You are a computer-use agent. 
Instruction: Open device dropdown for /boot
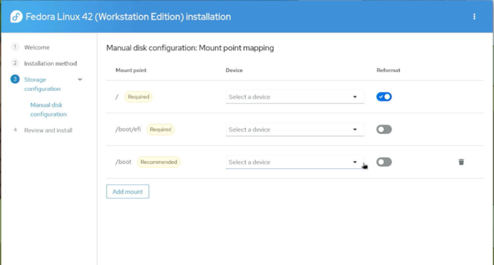(295, 162)
